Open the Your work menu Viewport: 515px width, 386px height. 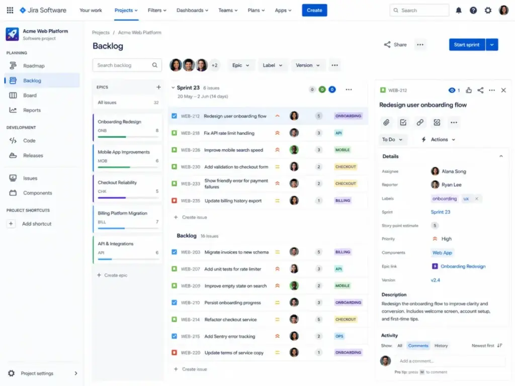pos(91,10)
